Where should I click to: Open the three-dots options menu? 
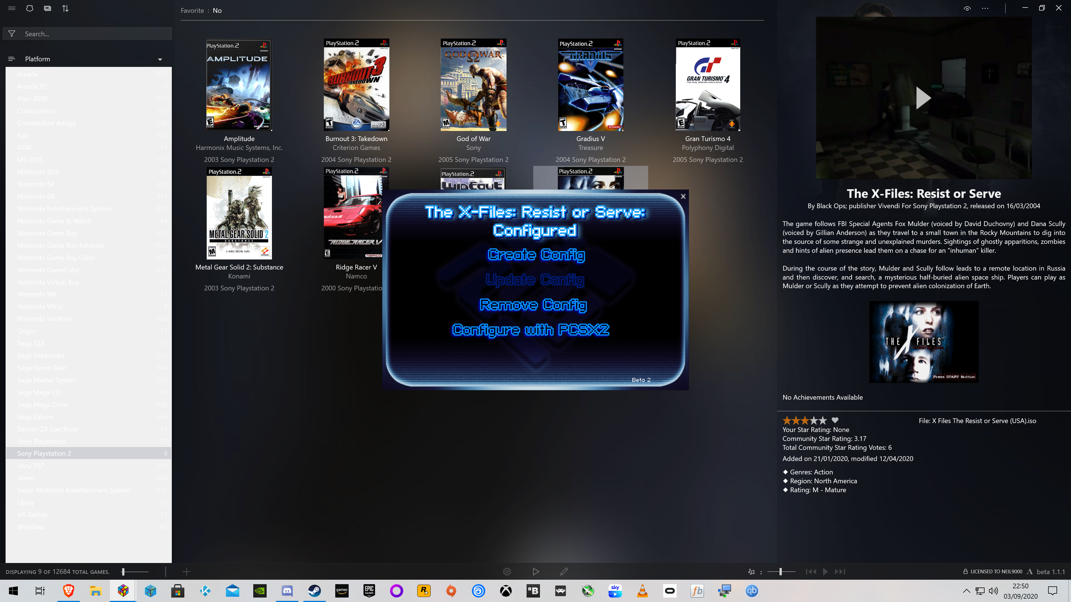point(985,8)
